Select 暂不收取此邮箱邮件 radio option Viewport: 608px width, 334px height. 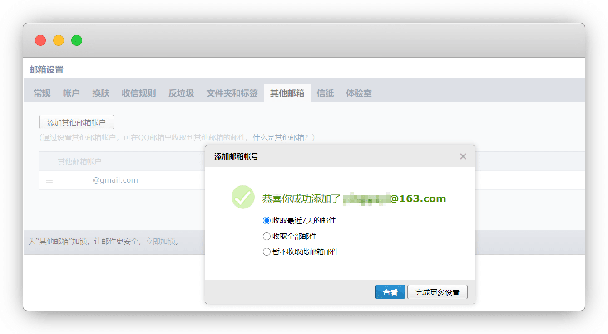pos(267,252)
